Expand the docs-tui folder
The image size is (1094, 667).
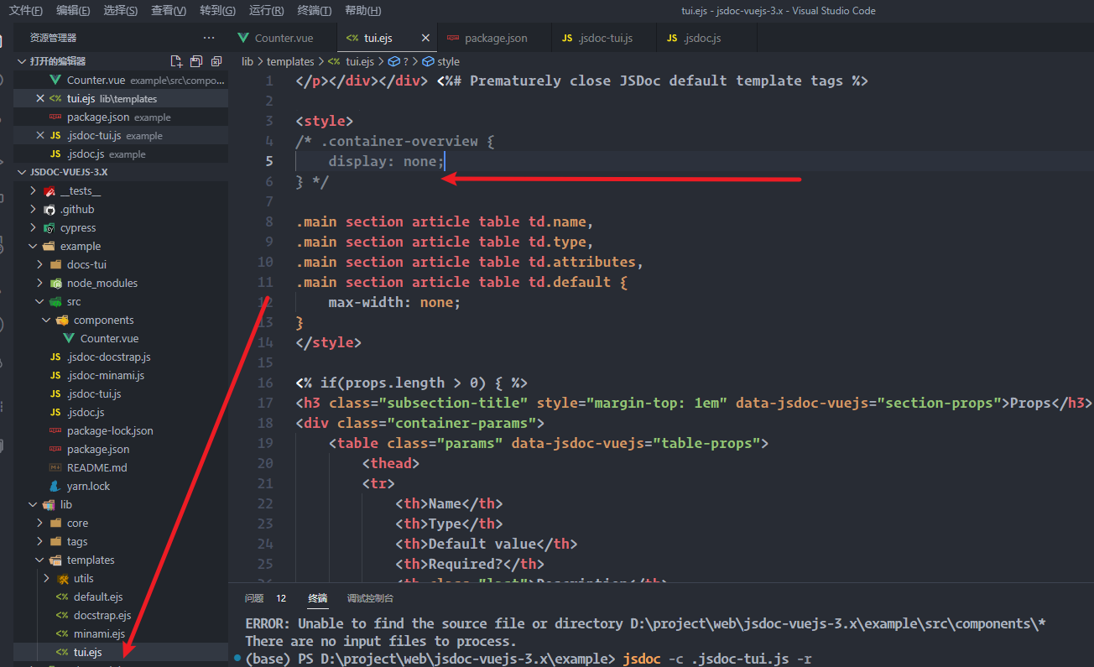click(39, 265)
